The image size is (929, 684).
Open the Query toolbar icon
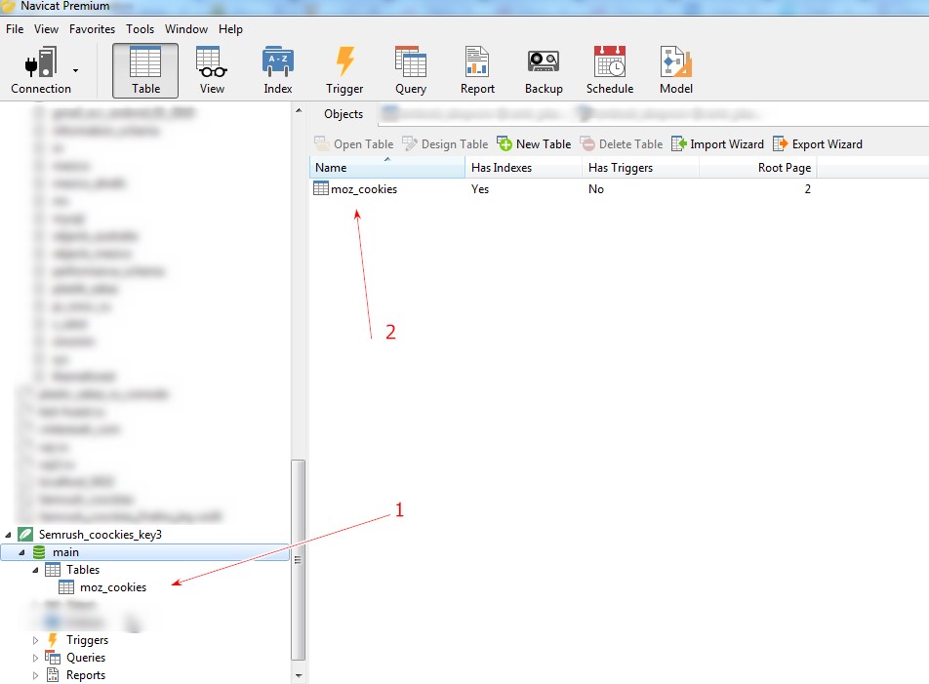click(x=411, y=70)
